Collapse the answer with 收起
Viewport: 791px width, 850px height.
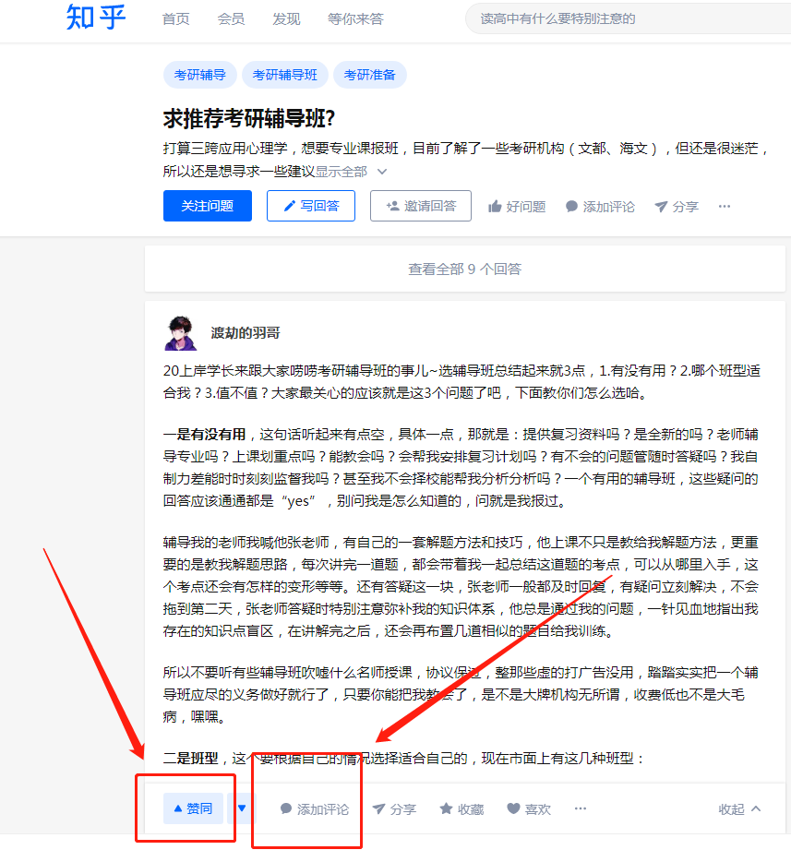pyautogui.click(x=739, y=809)
